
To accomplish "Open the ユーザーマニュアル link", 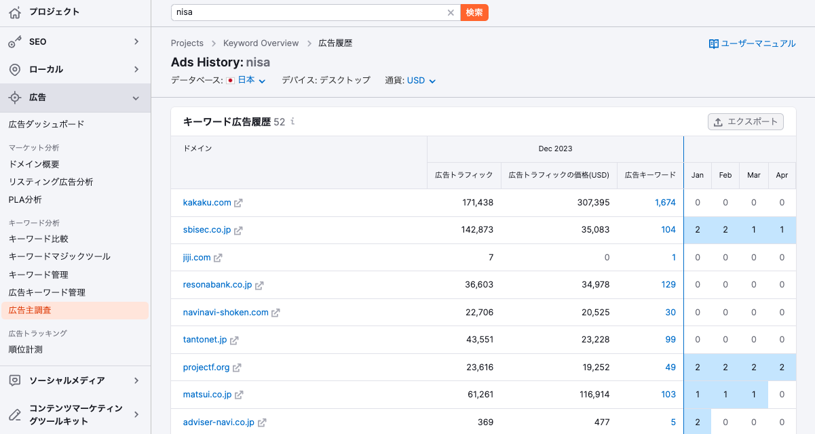I will 752,43.
